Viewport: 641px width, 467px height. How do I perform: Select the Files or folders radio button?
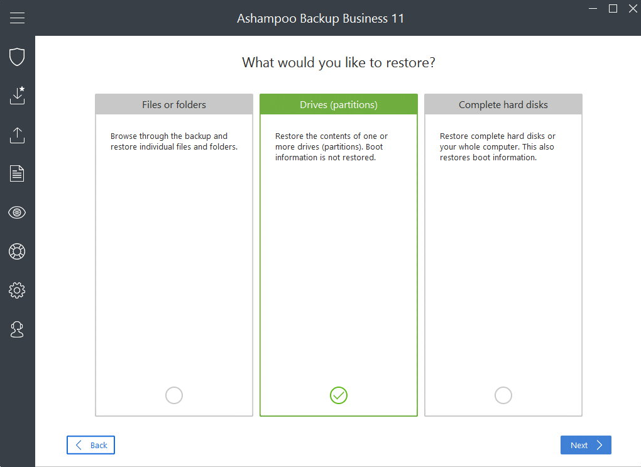173,395
